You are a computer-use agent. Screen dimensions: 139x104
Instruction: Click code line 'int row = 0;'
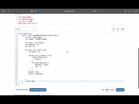[x=30, y=47]
